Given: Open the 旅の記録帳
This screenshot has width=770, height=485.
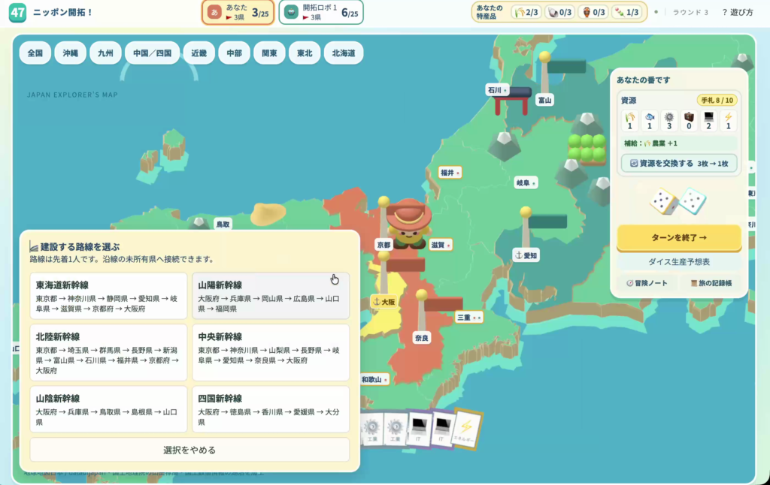Looking at the screenshot, I should pos(711,283).
